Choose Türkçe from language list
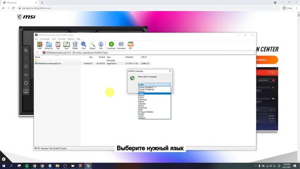The height and width of the screenshot is (169, 300). pos(154,116)
